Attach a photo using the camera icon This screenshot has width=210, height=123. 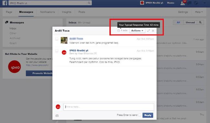pyautogui.click(x=57, y=116)
